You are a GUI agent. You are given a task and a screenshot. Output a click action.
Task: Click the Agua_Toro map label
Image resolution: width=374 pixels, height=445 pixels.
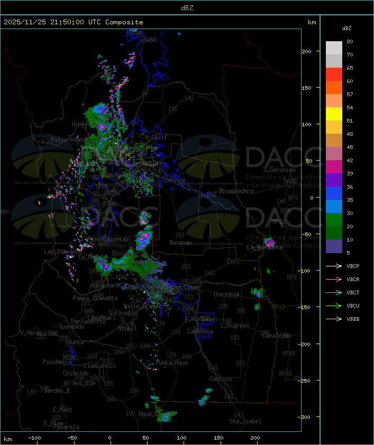[105, 285]
